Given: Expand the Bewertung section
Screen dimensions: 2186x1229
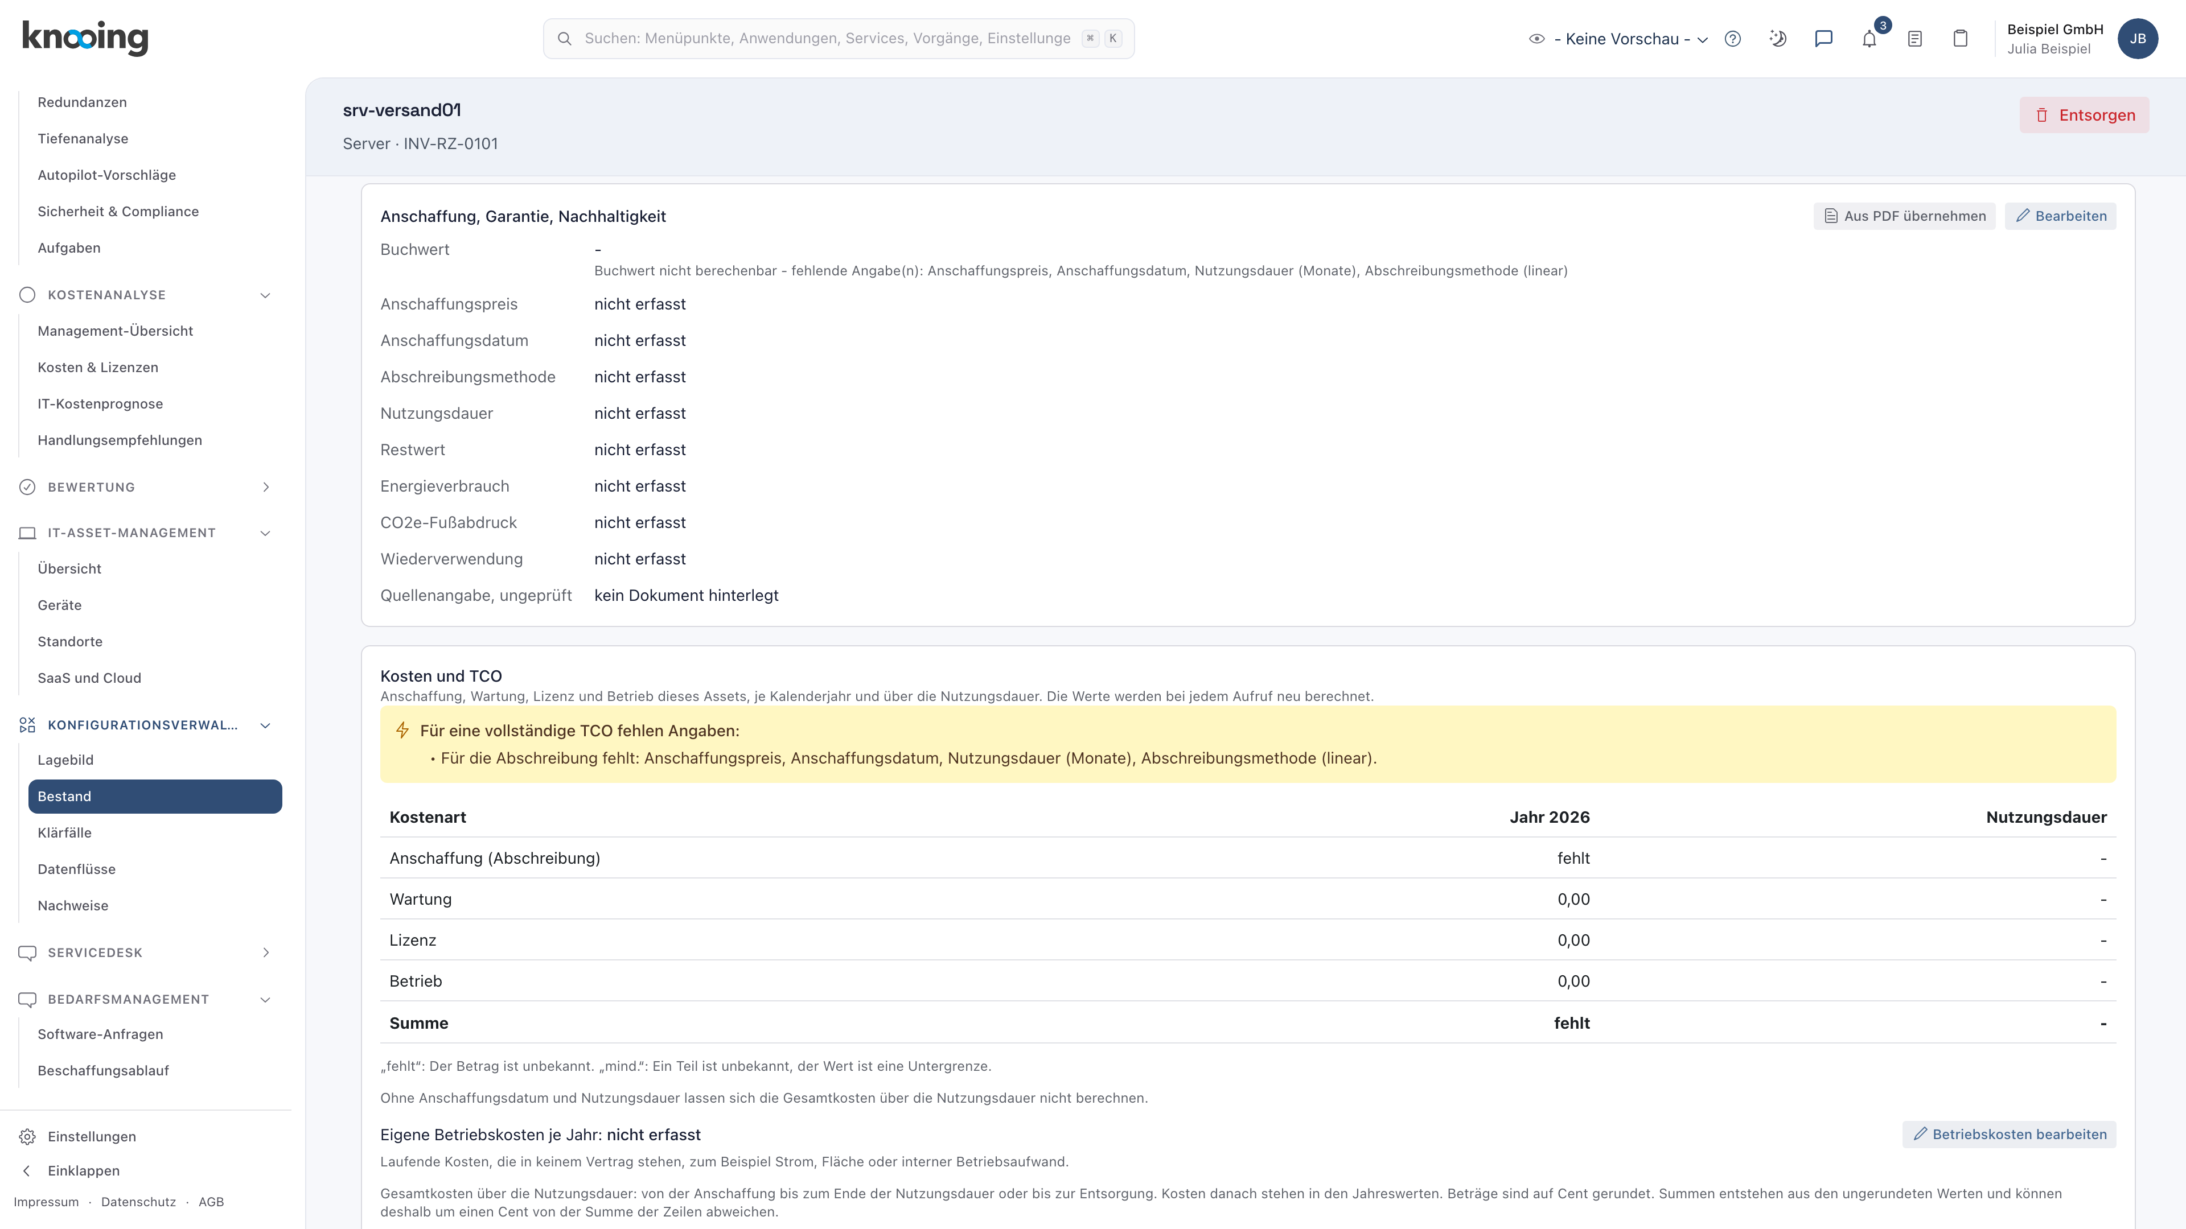Looking at the screenshot, I should 266,487.
